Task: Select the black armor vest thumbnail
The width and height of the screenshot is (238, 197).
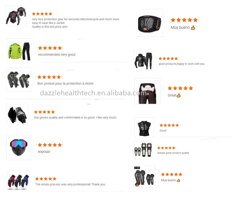Action: click(x=144, y=127)
